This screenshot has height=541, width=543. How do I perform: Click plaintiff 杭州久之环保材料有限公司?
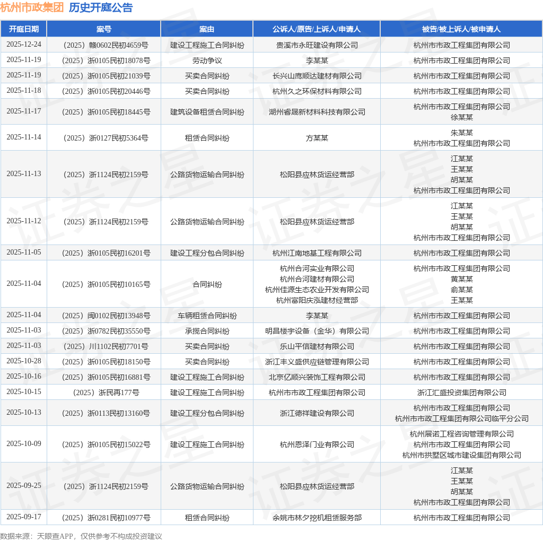[x=317, y=91]
